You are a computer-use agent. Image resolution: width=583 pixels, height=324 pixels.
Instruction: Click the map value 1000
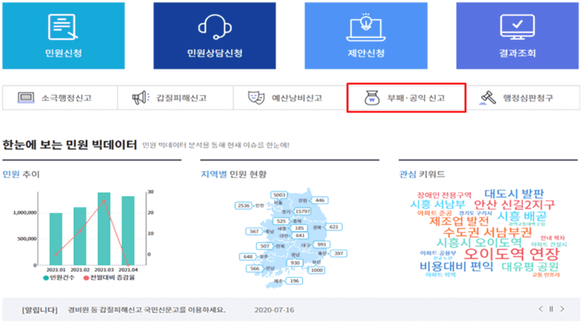pyautogui.click(x=317, y=270)
